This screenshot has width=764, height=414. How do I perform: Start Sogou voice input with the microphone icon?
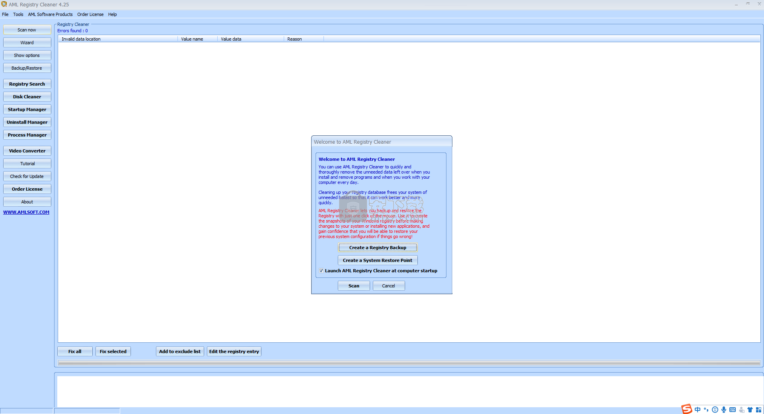click(x=724, y=410)
